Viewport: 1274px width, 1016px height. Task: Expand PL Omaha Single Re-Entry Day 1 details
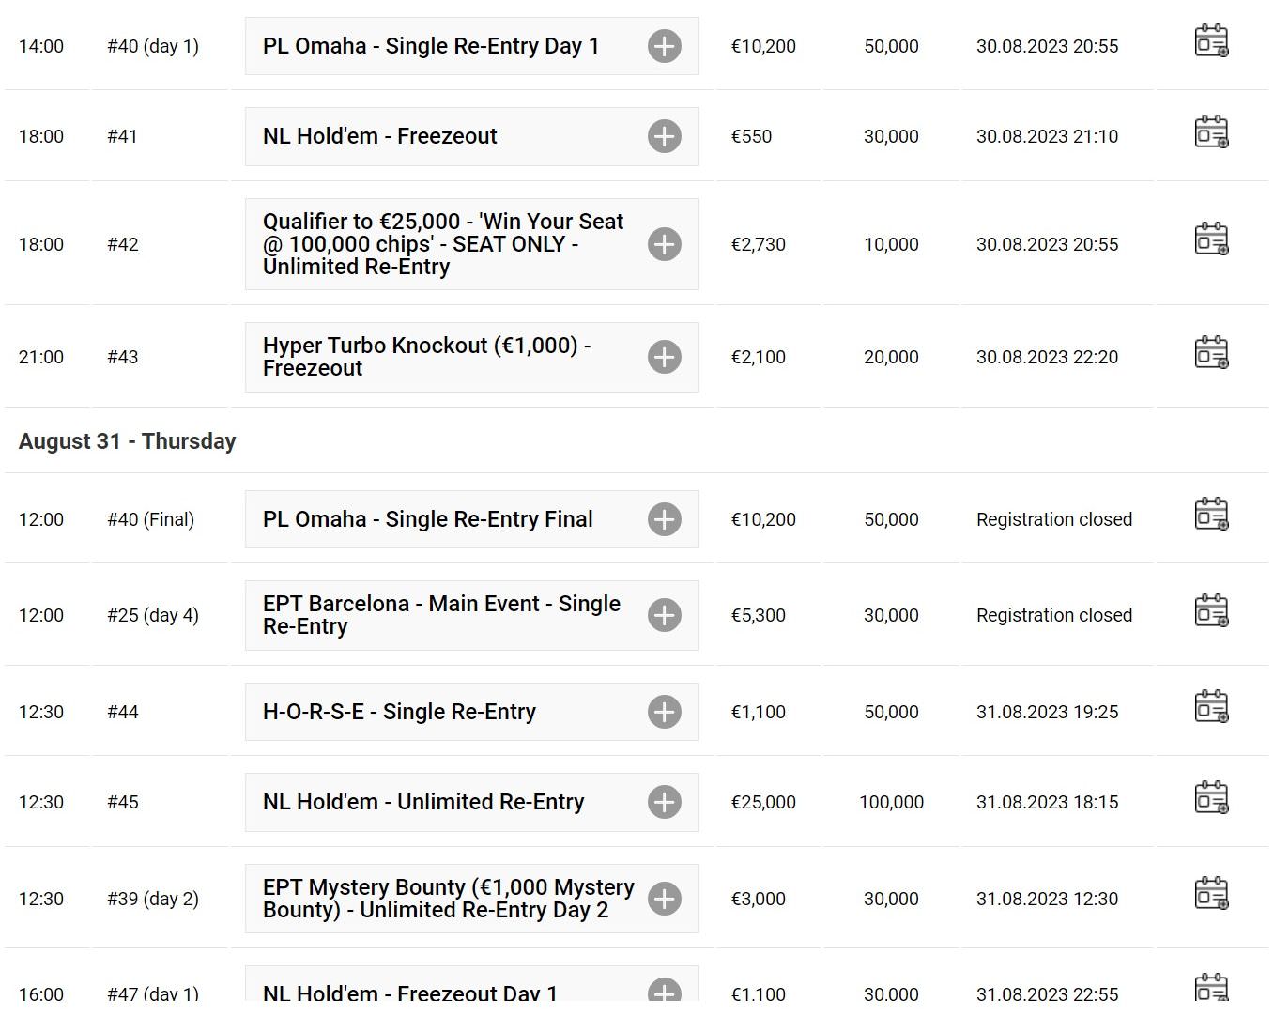665,46
